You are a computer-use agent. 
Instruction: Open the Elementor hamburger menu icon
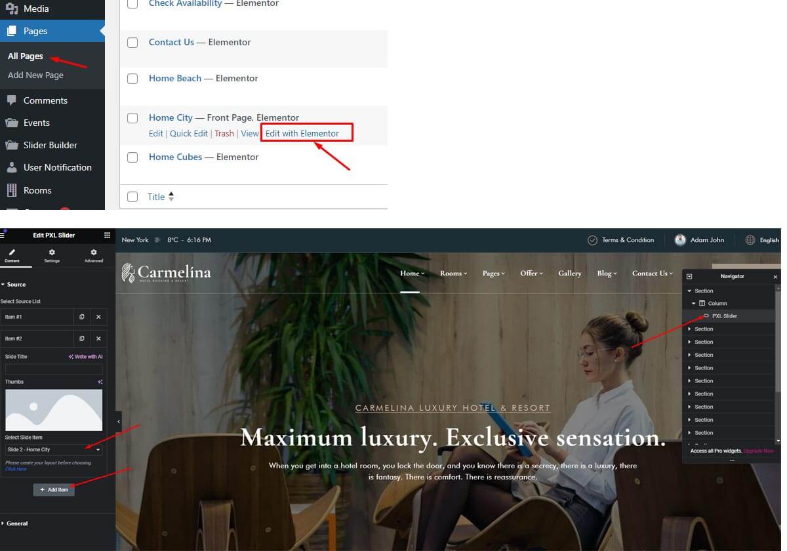tap(3, 235)
